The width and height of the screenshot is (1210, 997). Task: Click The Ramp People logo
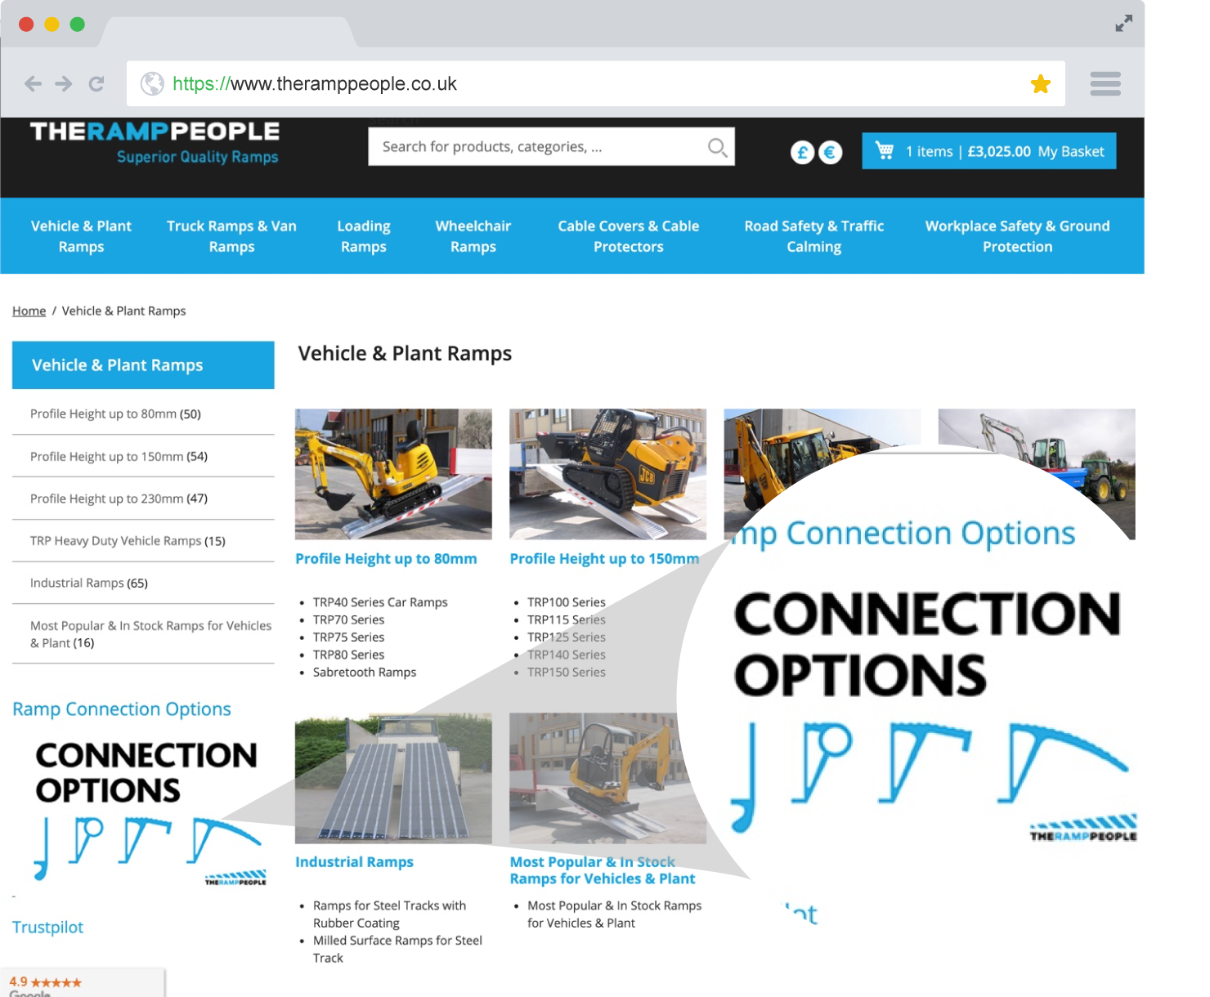click(155, 142)
